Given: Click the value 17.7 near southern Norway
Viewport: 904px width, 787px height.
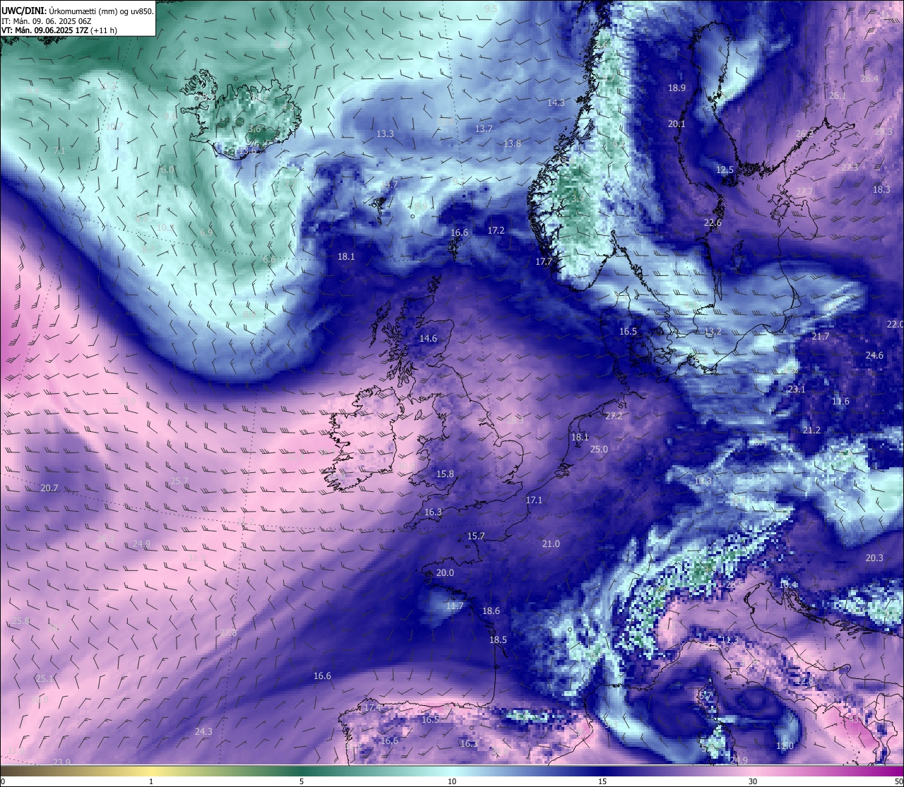Looking at the screenshot, I should coord(543,262).
